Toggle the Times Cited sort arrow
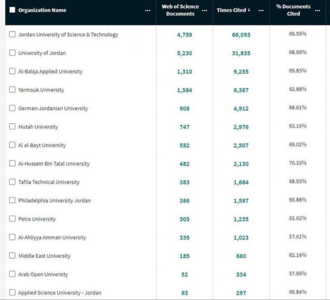The image size is (330, 300). (249, 10)
